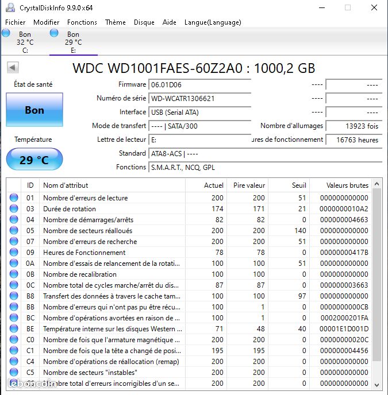Image resolution: width=388 pixels, height=395 pixels.
Task: Click the power-on count 13923 fois
Action: click(x=354, y=126)
